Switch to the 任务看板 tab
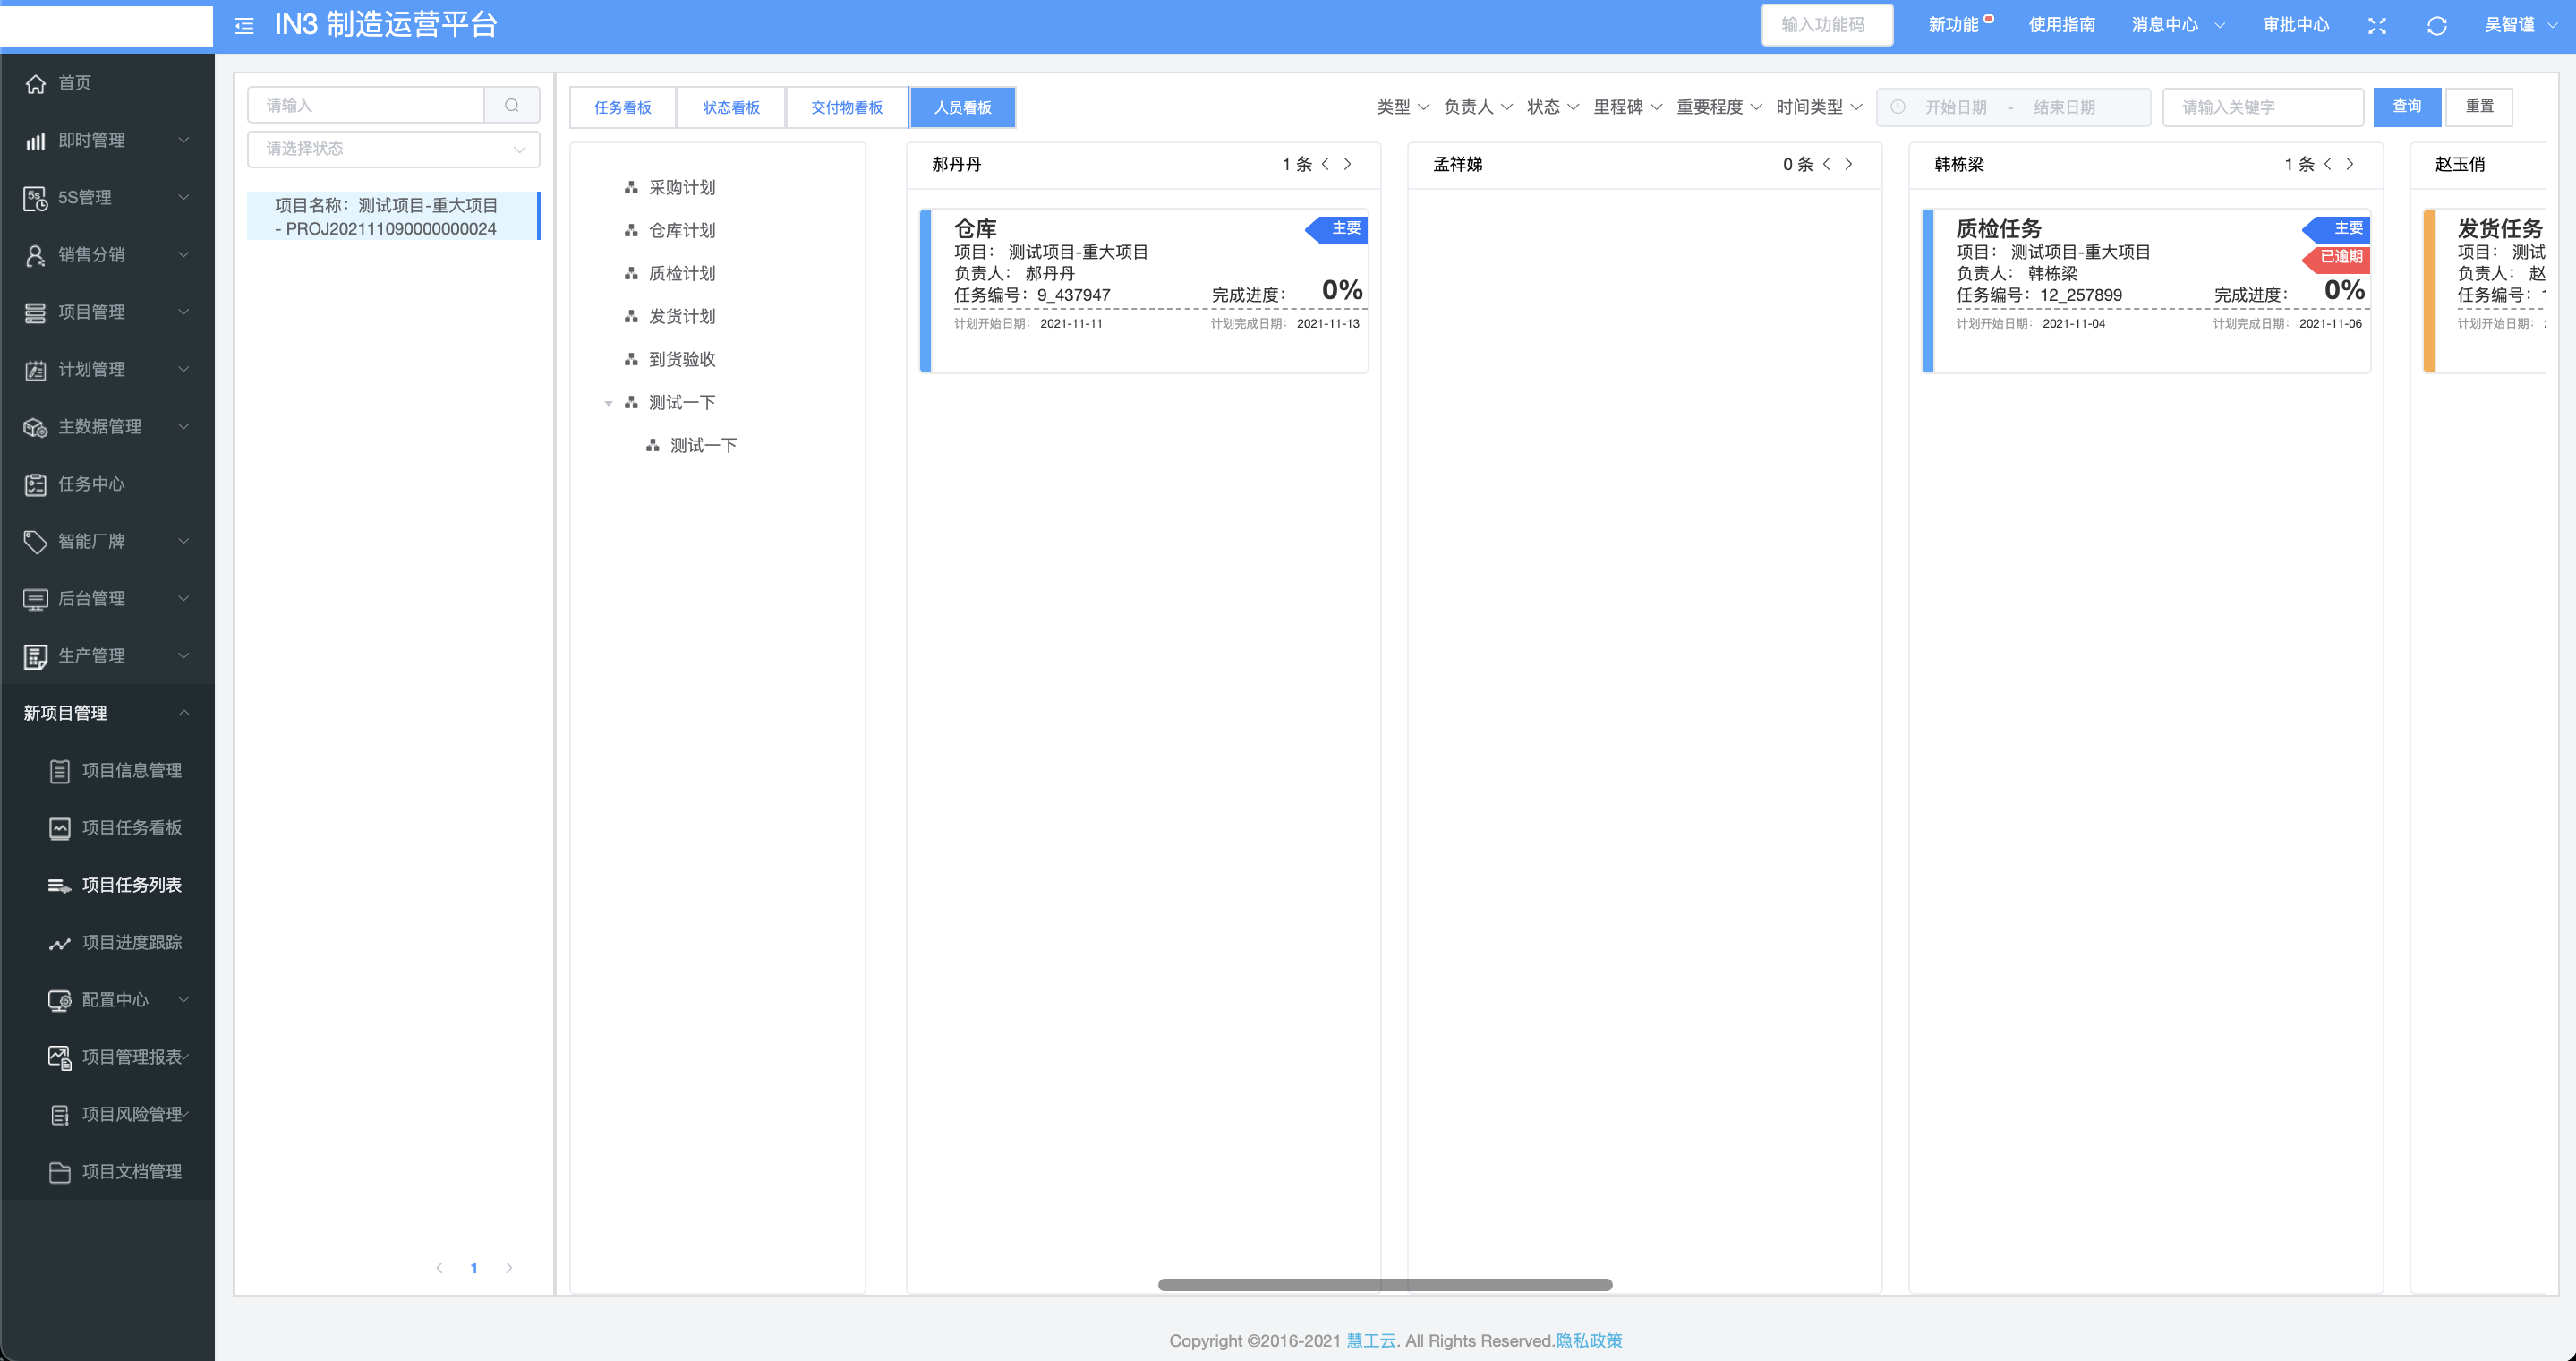Viewport: 2576px width, 1361px height. click(x=622, y=107)
